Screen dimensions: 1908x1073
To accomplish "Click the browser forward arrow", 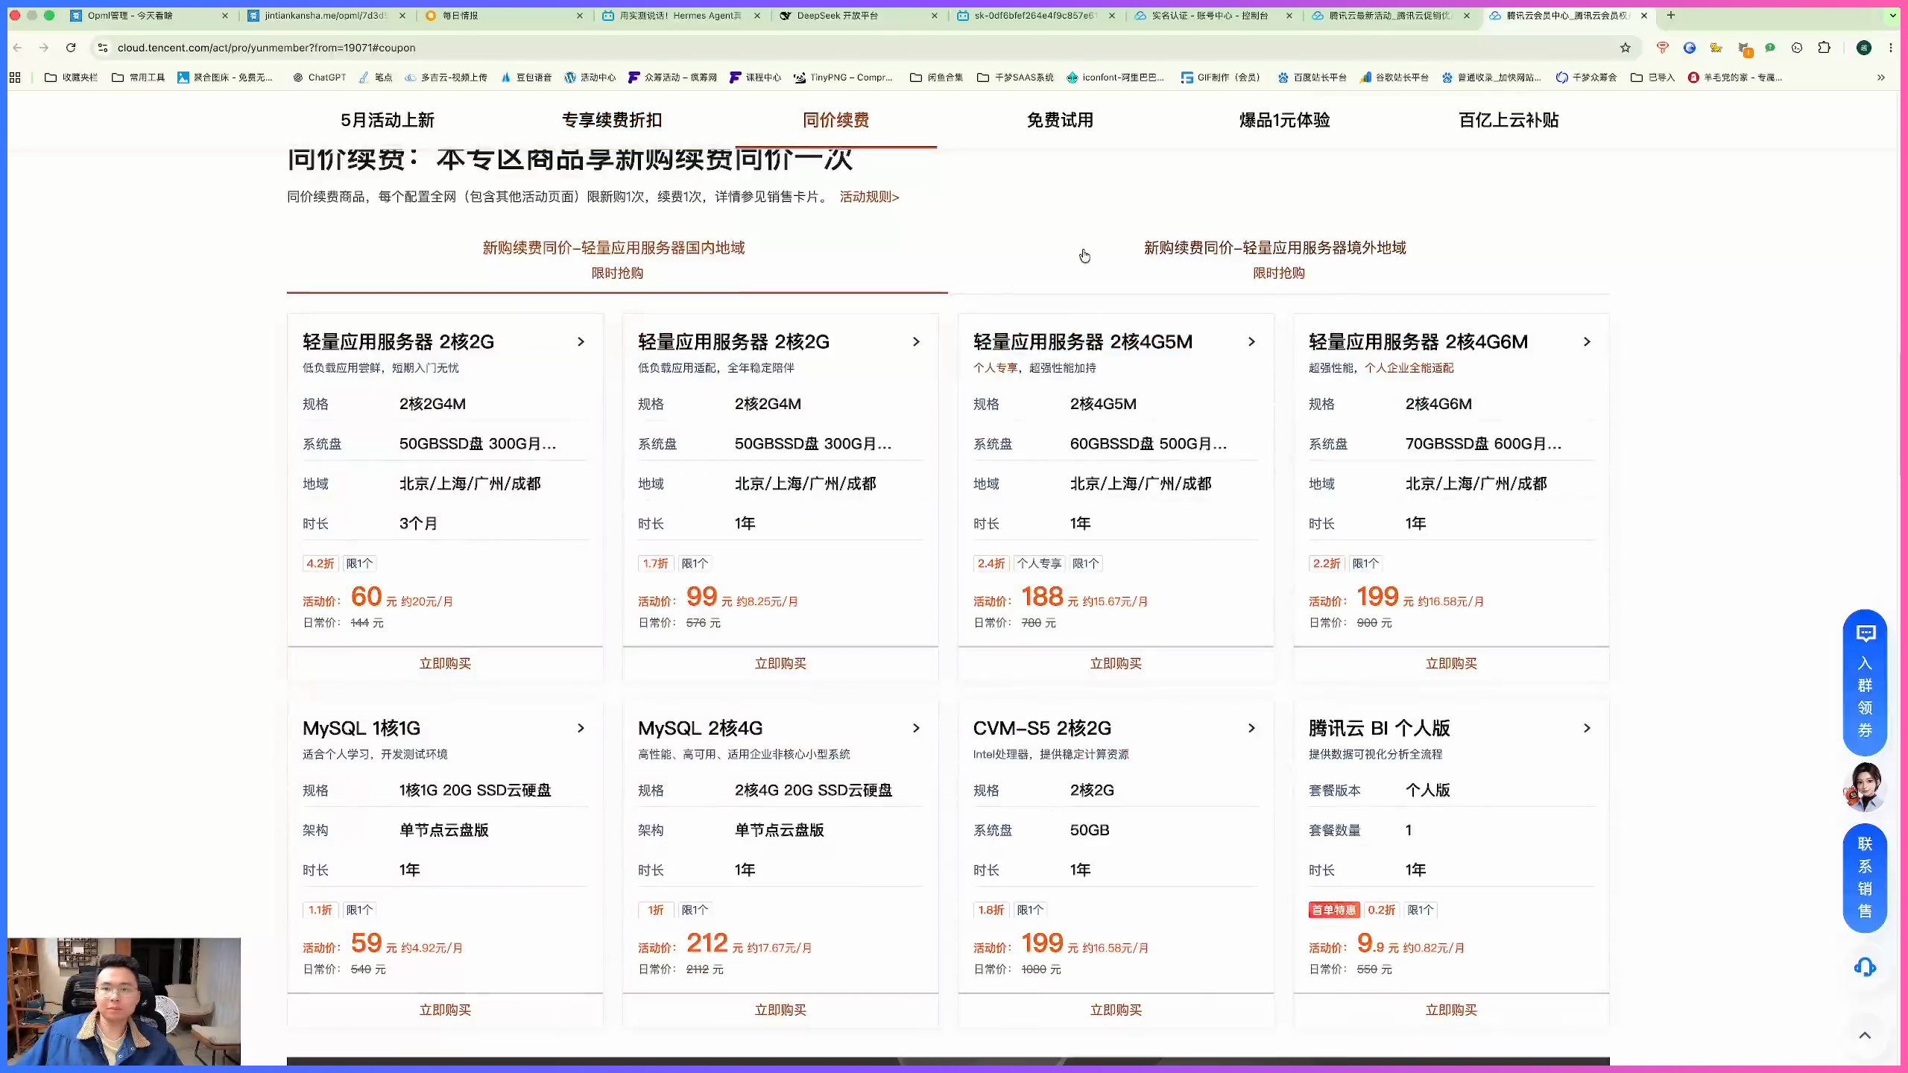I will 44,48.
